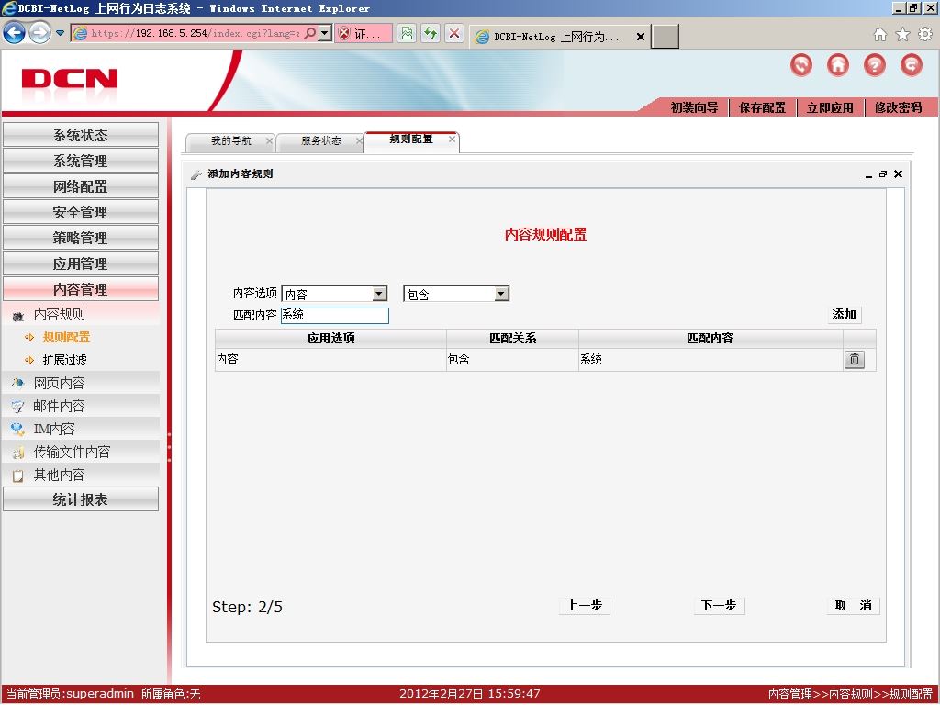Open the IE Tools gear icon
This screenshot has width=940, height=705.
(x=925, y=35)
